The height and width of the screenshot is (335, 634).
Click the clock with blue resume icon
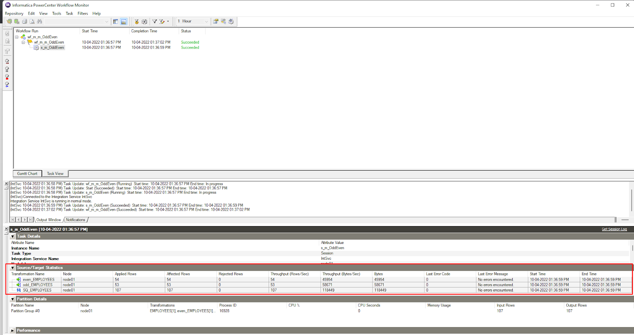point(7,84)
